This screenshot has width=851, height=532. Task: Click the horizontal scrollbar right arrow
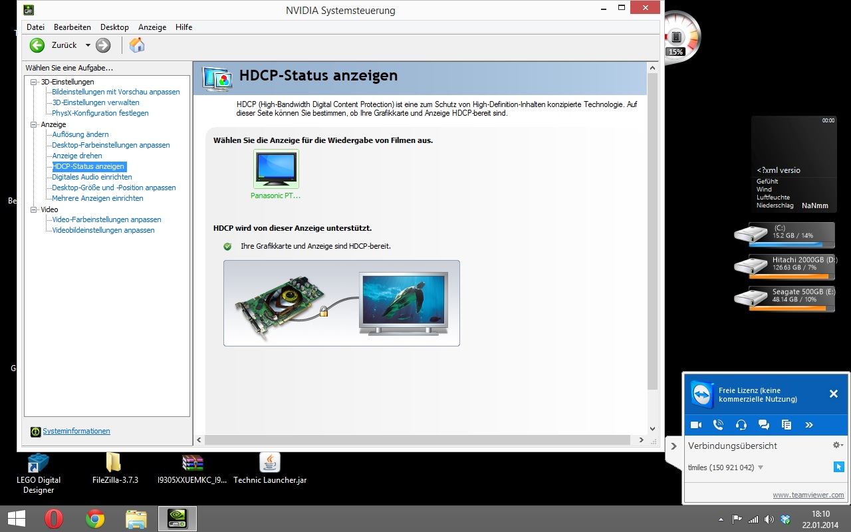641,440
